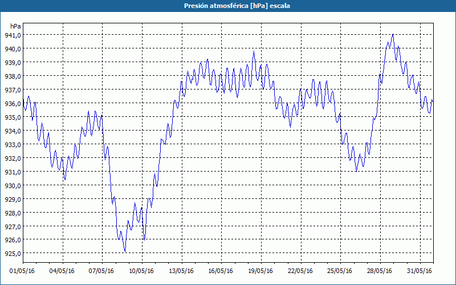Select the 930,0 axis label
Screen dimensions: 456x285
[x=13, y=186]
